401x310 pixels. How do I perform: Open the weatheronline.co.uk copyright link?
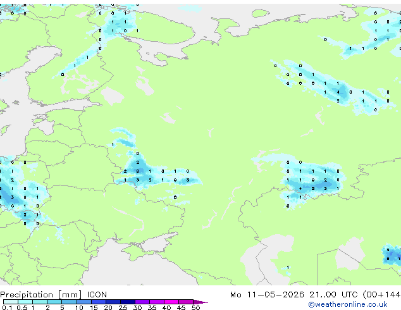coord(348,304)
